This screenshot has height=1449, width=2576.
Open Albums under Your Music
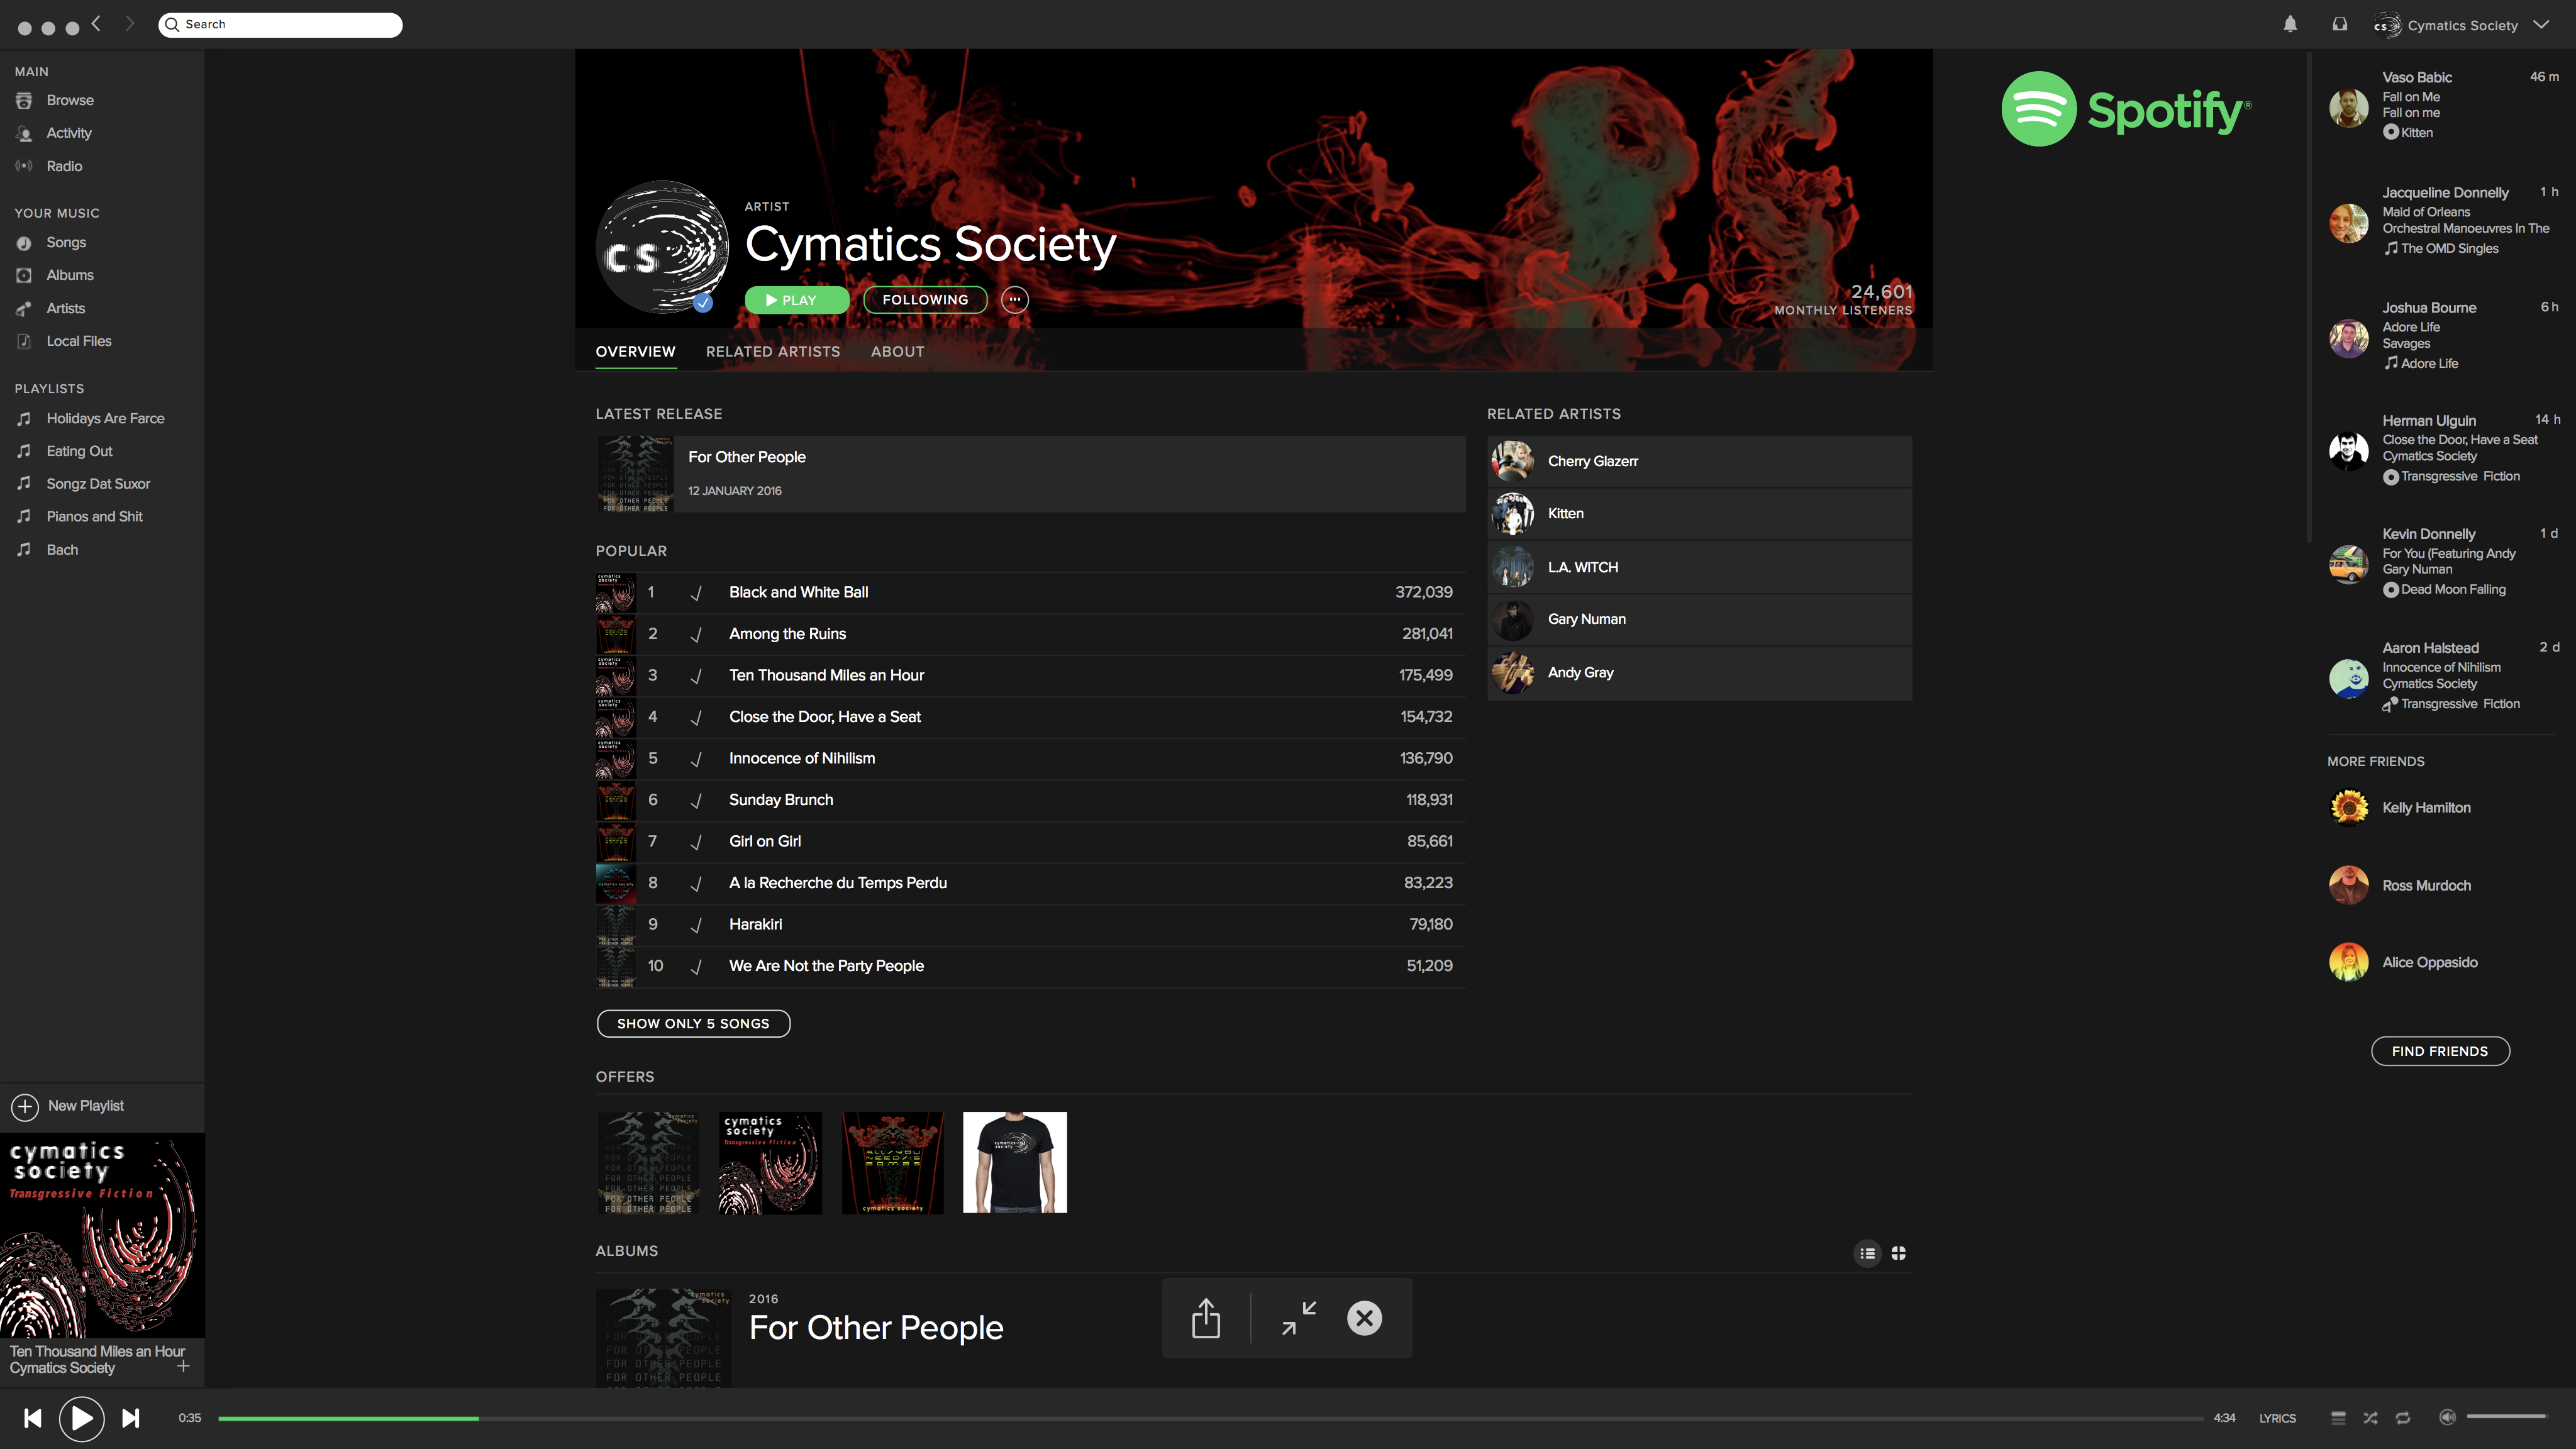70,275
